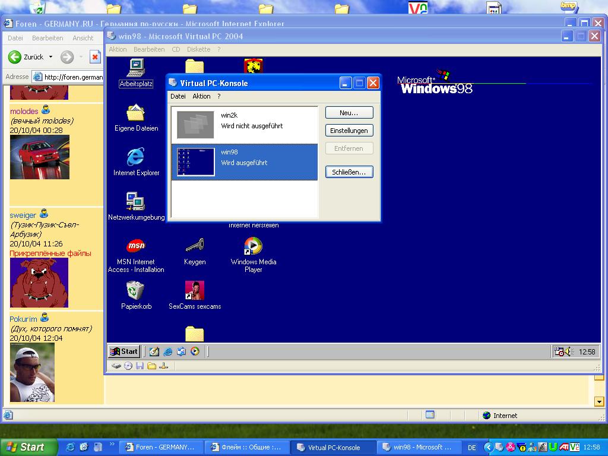The width and height of the screenshot is (608, 456).
Task: Click the MSN Internet Access icon
Action: pyautogui.click(x=136, y=246)
